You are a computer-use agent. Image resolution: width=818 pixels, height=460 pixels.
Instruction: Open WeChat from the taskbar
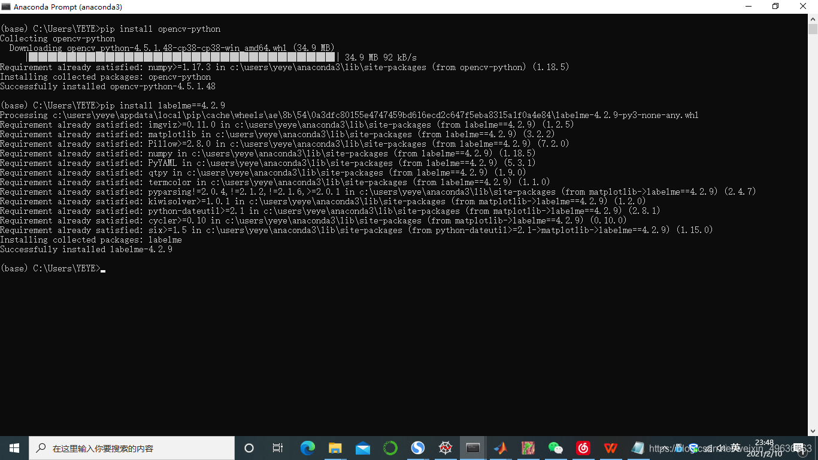555,448
